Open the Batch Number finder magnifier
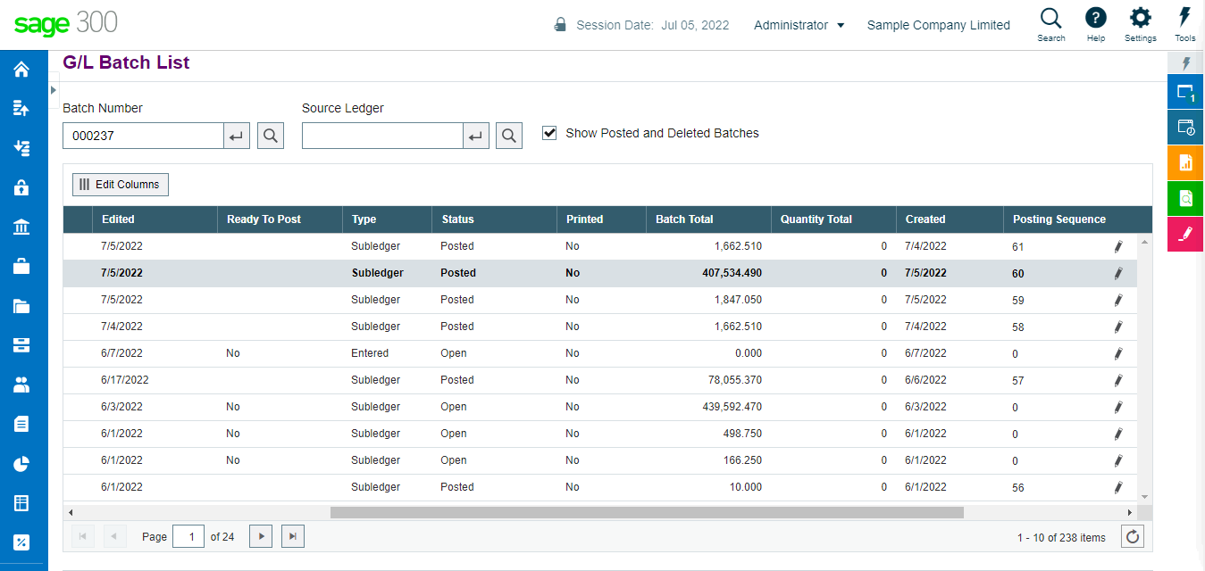The height and width of the screenshot is (571, 1205). (x=270, y=135)
